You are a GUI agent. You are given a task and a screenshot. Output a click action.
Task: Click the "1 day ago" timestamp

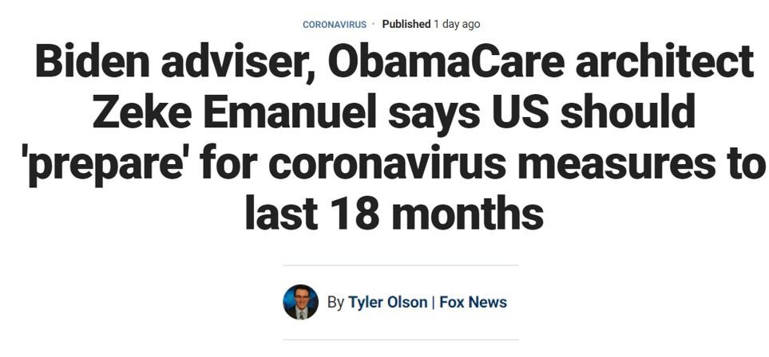pos(457,24)
